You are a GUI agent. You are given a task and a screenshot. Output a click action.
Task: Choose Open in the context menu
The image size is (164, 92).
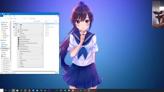click(30, 25)
